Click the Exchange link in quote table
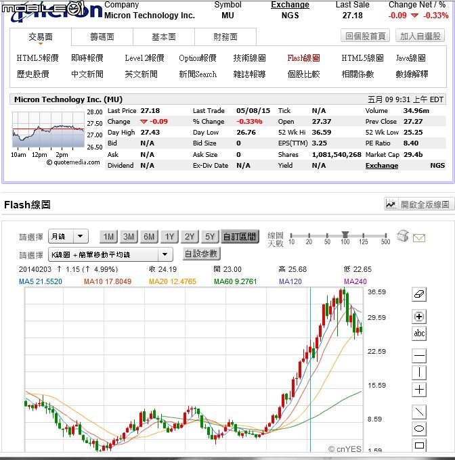The width and height of the screenshot is (455, 460). tap(382, 166)
